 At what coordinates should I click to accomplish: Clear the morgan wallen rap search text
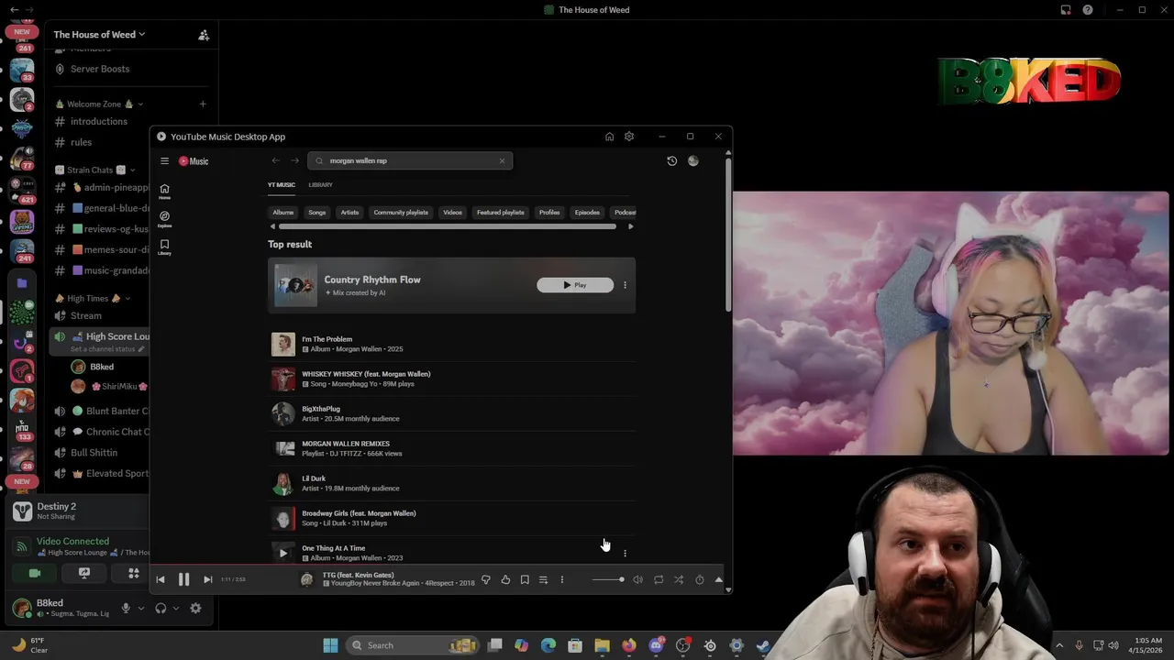502,160
